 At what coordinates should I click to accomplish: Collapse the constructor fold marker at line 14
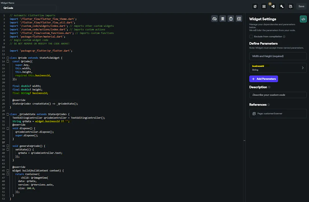click(x=8, y=61)
